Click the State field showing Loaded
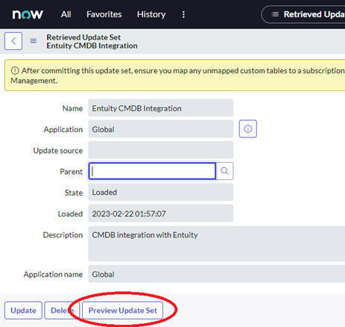 click(x=161, y=192)
